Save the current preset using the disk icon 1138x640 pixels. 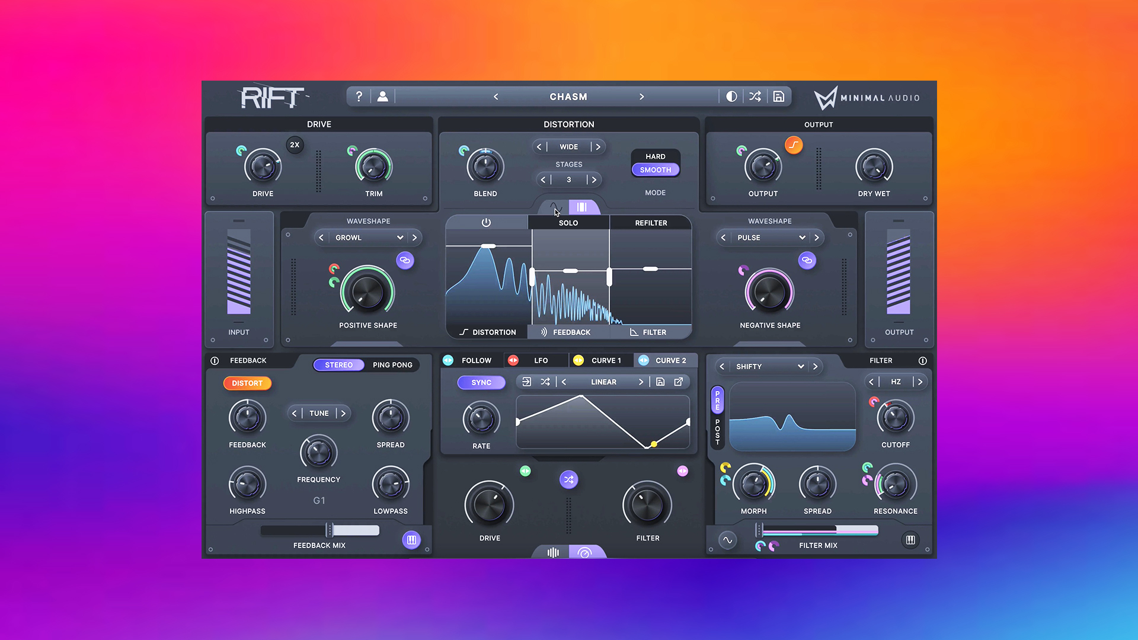pos(778,96)
